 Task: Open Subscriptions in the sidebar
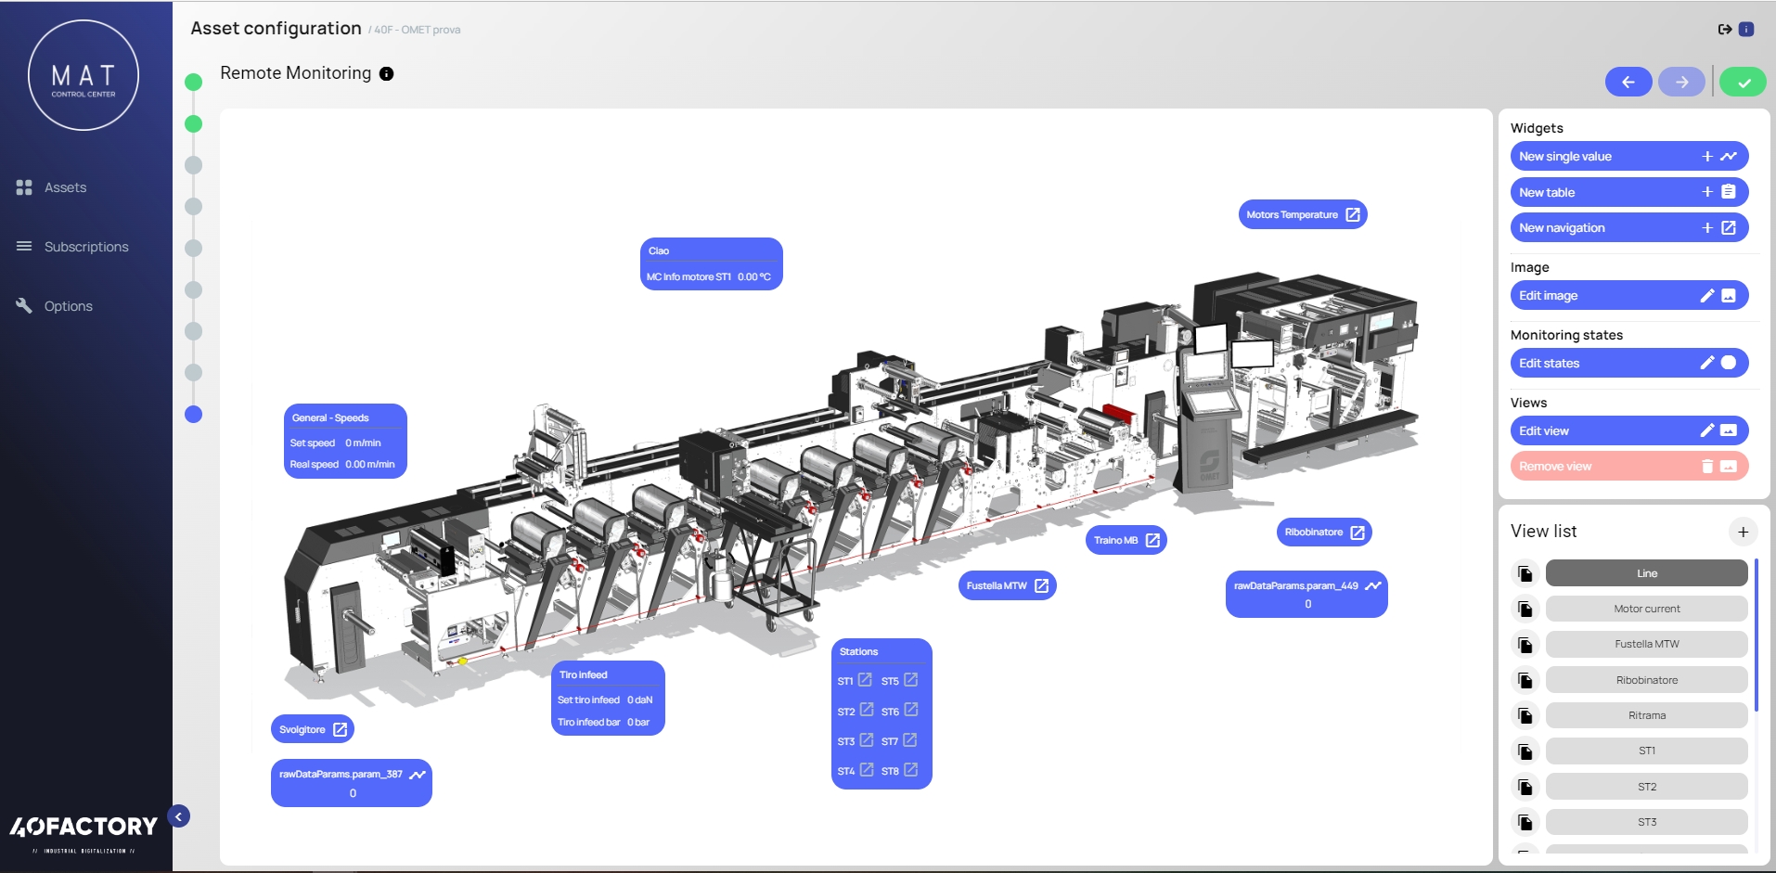(86, 247)
